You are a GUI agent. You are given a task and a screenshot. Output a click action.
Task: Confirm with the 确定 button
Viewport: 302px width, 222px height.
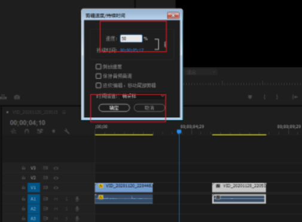tap(114, 108)
